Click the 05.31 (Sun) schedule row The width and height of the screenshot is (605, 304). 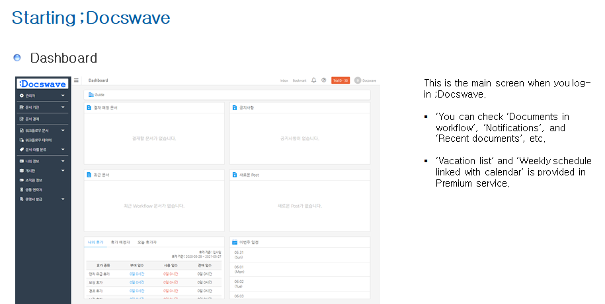pyautogui.click(x=300, y=255)
